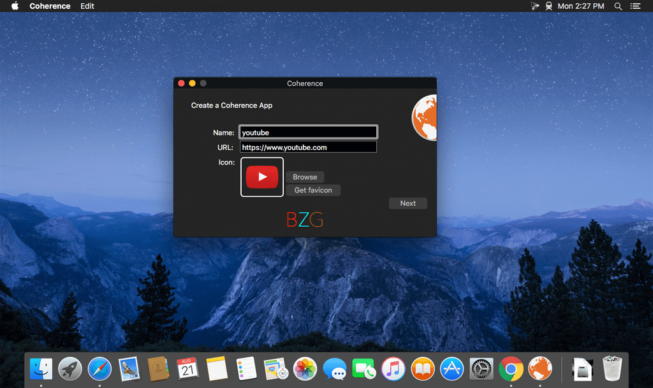Open the Coherence application menu
Image resolution: width=653 pixels, height=388 pixels.
(50, 6)
